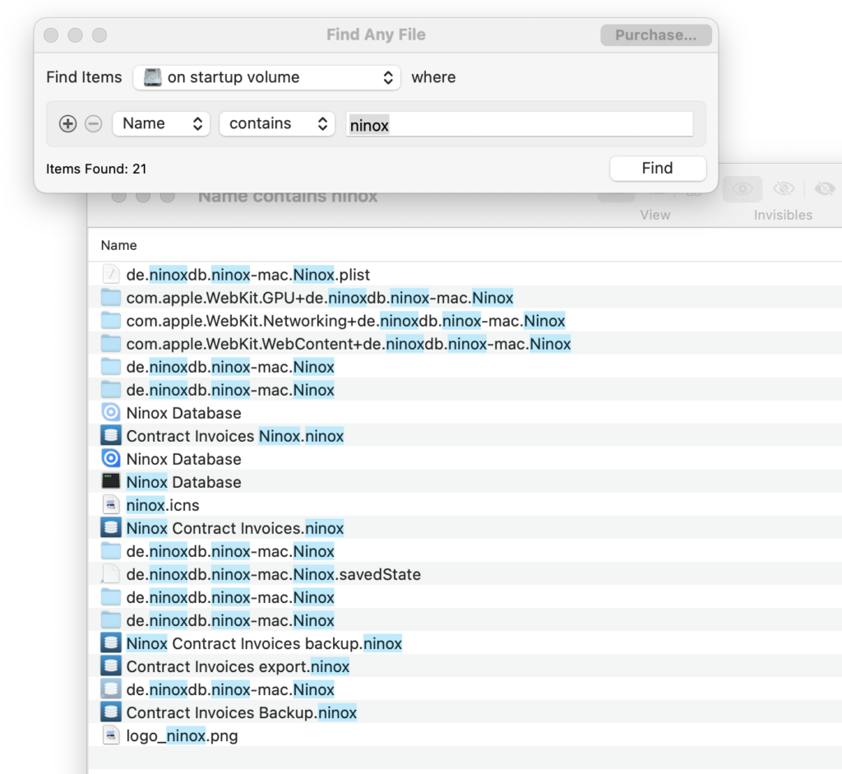Click the ninox.icns file icon

pyautogui.click(x=111, y=505)
